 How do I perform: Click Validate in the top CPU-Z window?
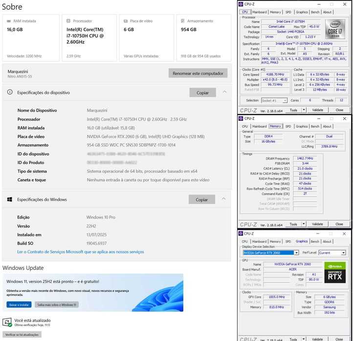tap(317, 110)
